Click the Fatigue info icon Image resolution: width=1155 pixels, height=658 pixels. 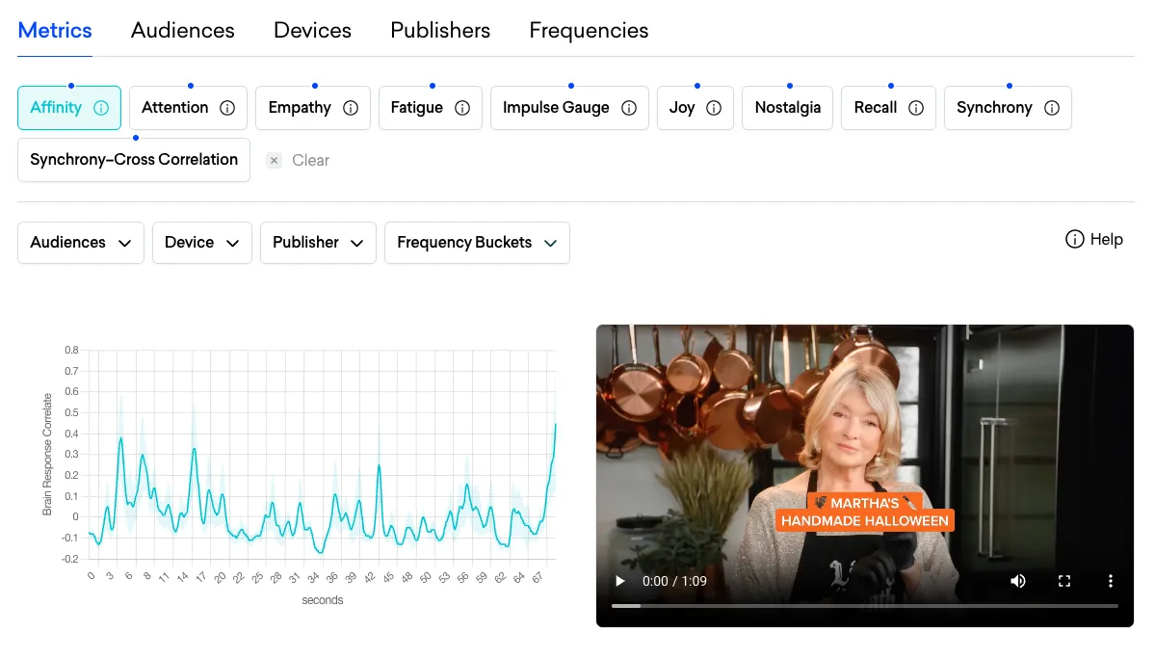[462, 107]
